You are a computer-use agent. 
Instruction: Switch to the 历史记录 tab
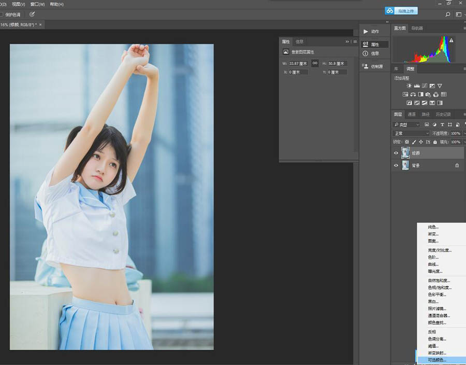(443, 115)
